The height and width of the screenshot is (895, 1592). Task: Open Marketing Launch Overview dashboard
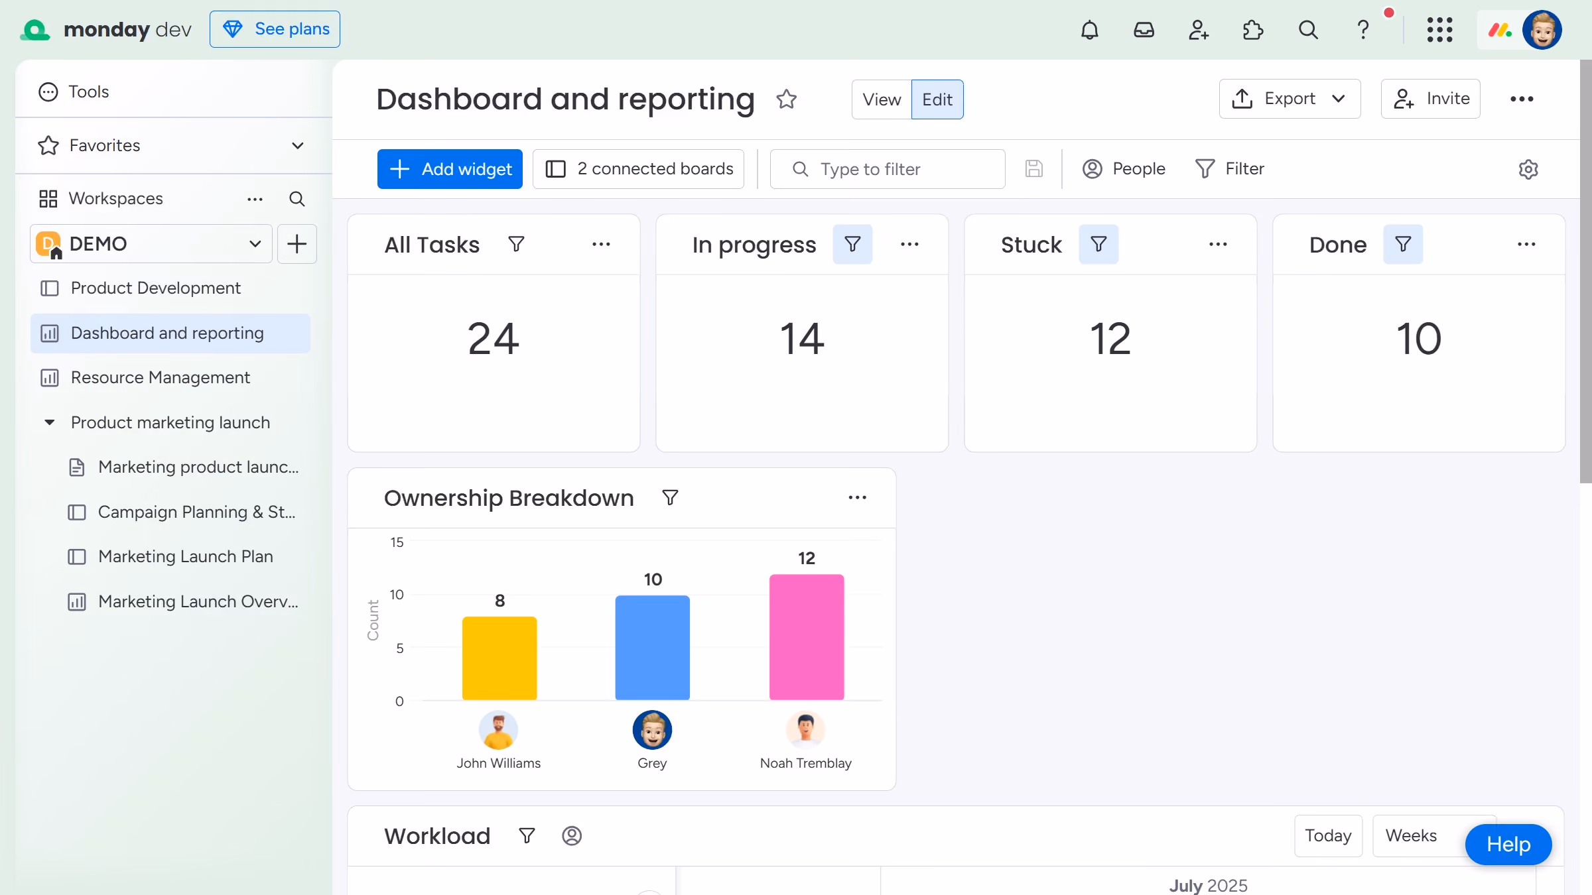[184, 601]
